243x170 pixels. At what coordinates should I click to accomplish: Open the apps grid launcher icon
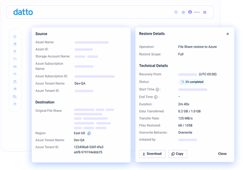click(x=205, y=12)
